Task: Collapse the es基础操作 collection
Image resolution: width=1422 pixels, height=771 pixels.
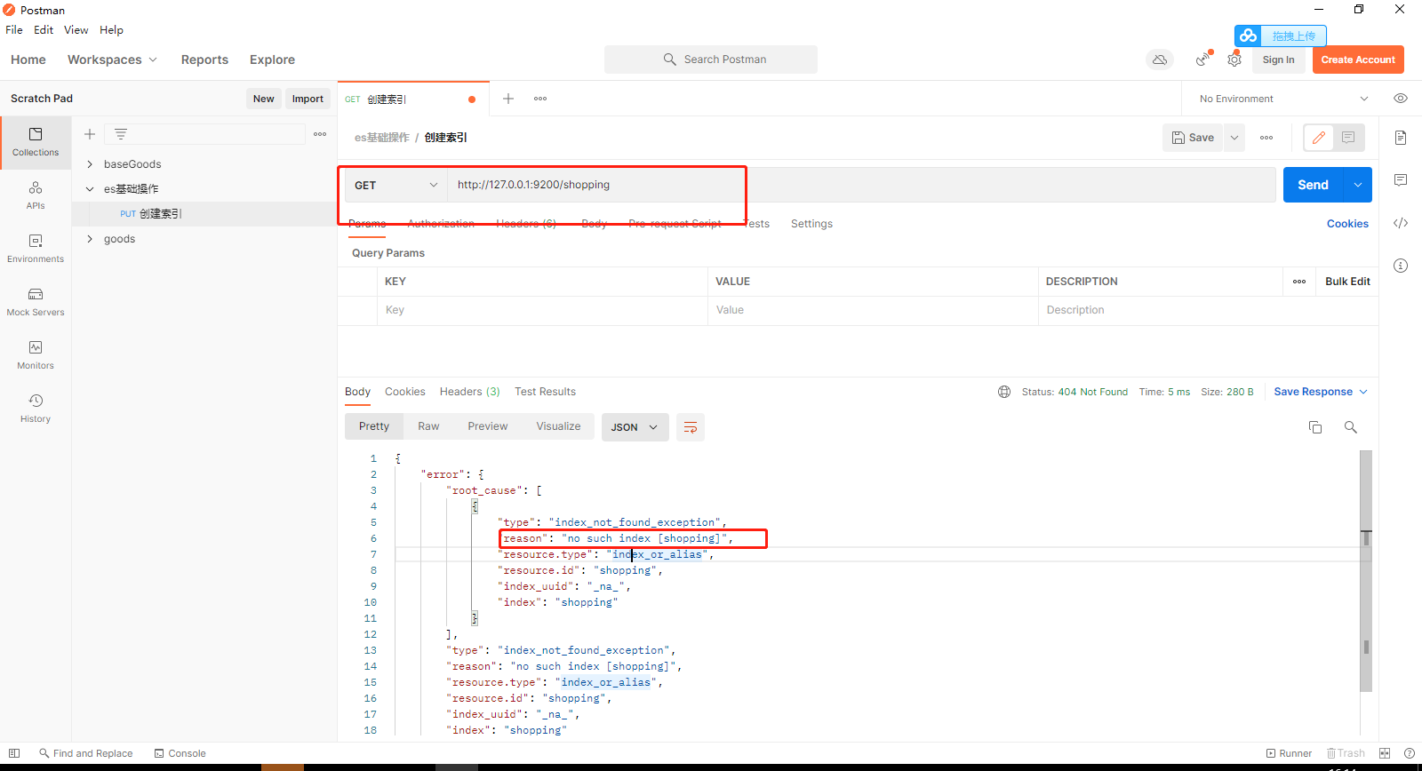Action: click(90, 189)
